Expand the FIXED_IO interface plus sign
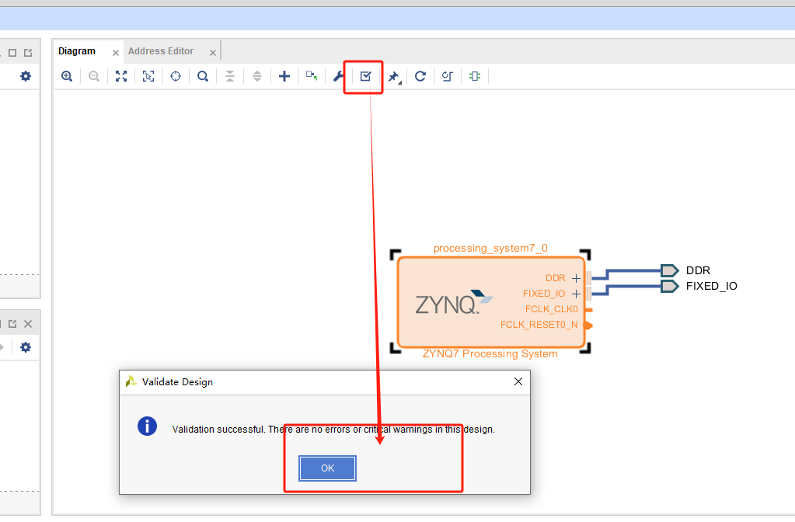 tap(576, 294)
